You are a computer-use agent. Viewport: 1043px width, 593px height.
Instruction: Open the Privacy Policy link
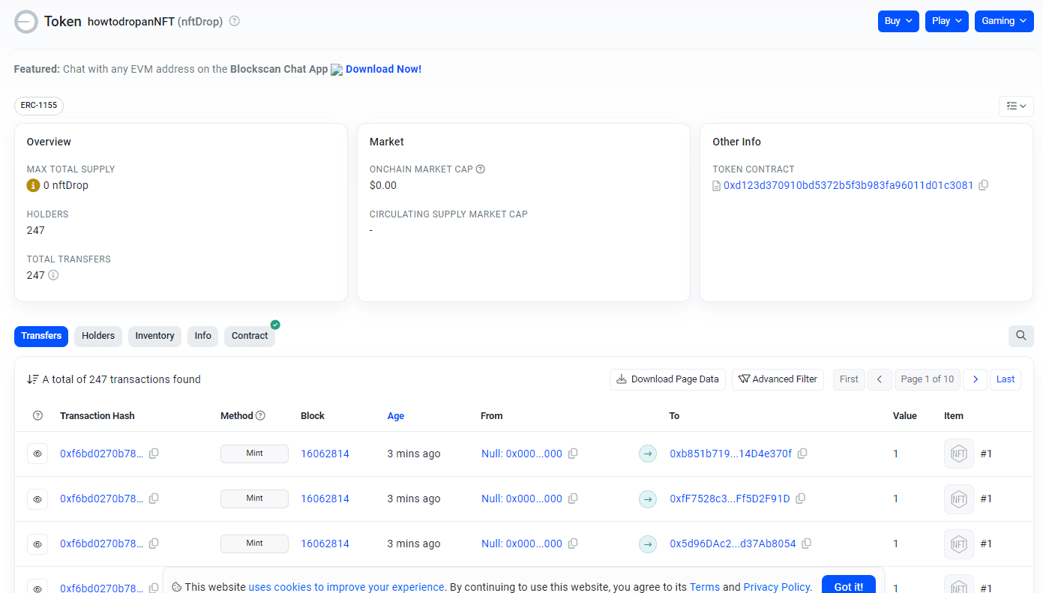click(x=777, y=587)
